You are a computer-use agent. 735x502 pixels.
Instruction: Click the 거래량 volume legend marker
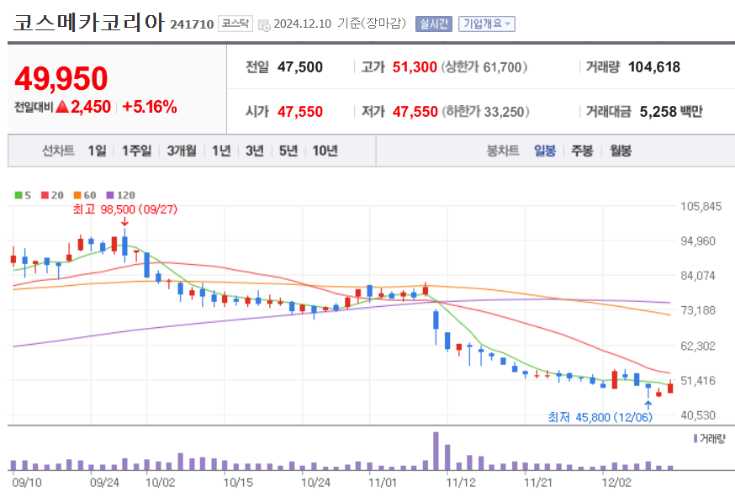coord(695,439)
